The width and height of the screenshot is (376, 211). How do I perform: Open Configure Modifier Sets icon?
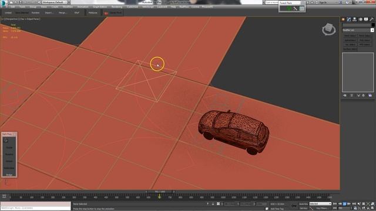coord(370,96)
